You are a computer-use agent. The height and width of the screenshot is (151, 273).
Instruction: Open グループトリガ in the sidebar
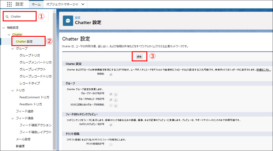pyautogui.click(x=30, y=55)
